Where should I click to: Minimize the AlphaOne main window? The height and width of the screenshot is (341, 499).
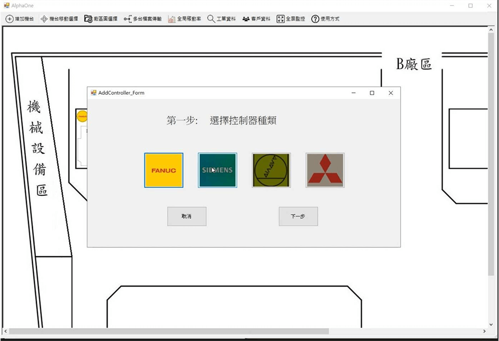452,5
